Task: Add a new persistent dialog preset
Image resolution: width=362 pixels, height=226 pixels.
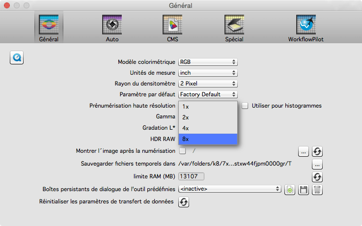Action: [x=290, y=190]
